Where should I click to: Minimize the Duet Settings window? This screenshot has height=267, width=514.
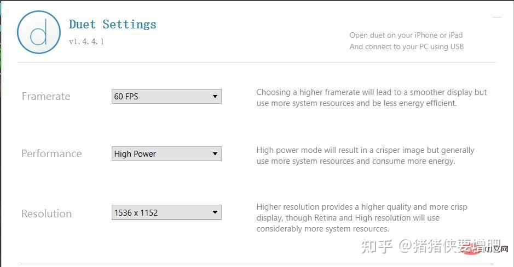(496, 17)
